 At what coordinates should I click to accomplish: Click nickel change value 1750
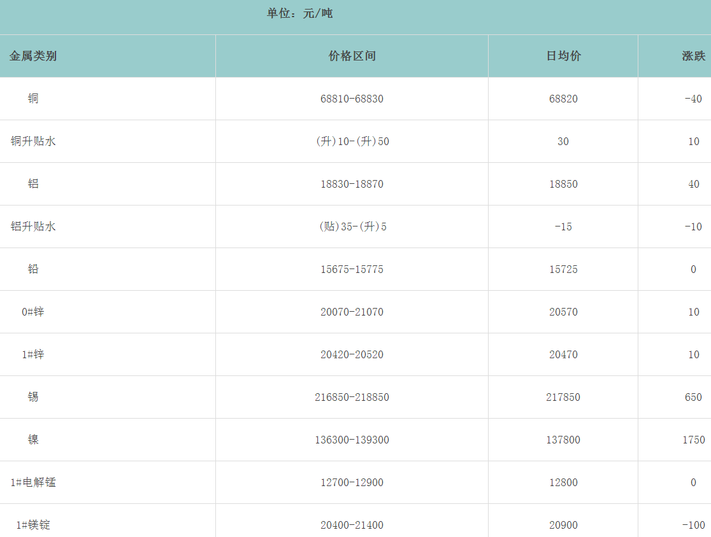pyautogui.click(x=693, y=440)
